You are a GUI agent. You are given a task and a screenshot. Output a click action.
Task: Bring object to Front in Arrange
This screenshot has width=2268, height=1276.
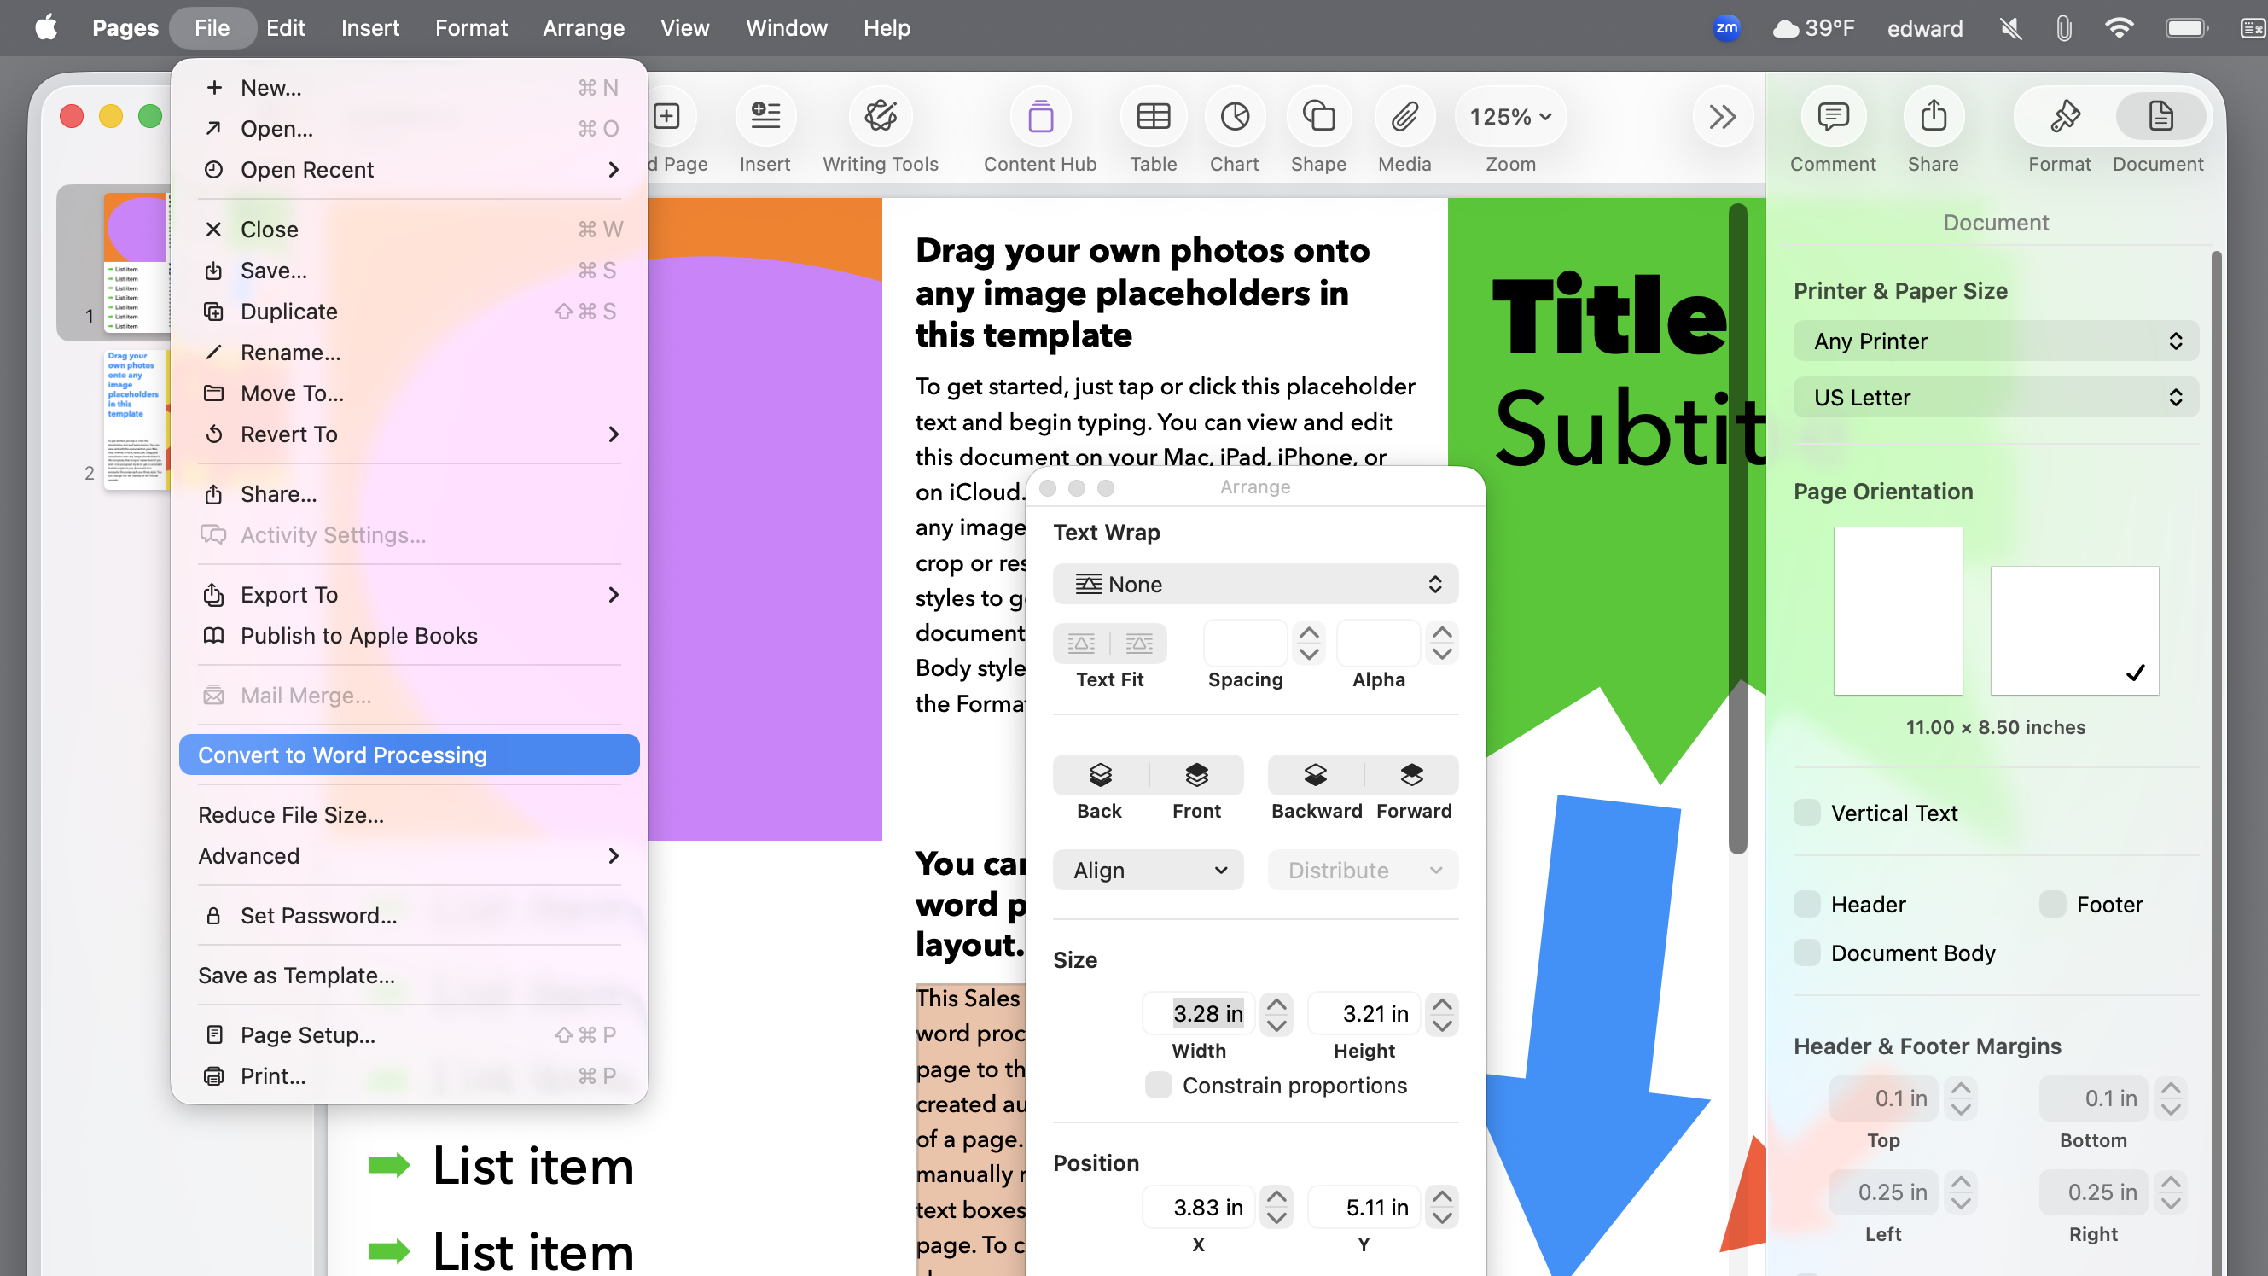1196,775
